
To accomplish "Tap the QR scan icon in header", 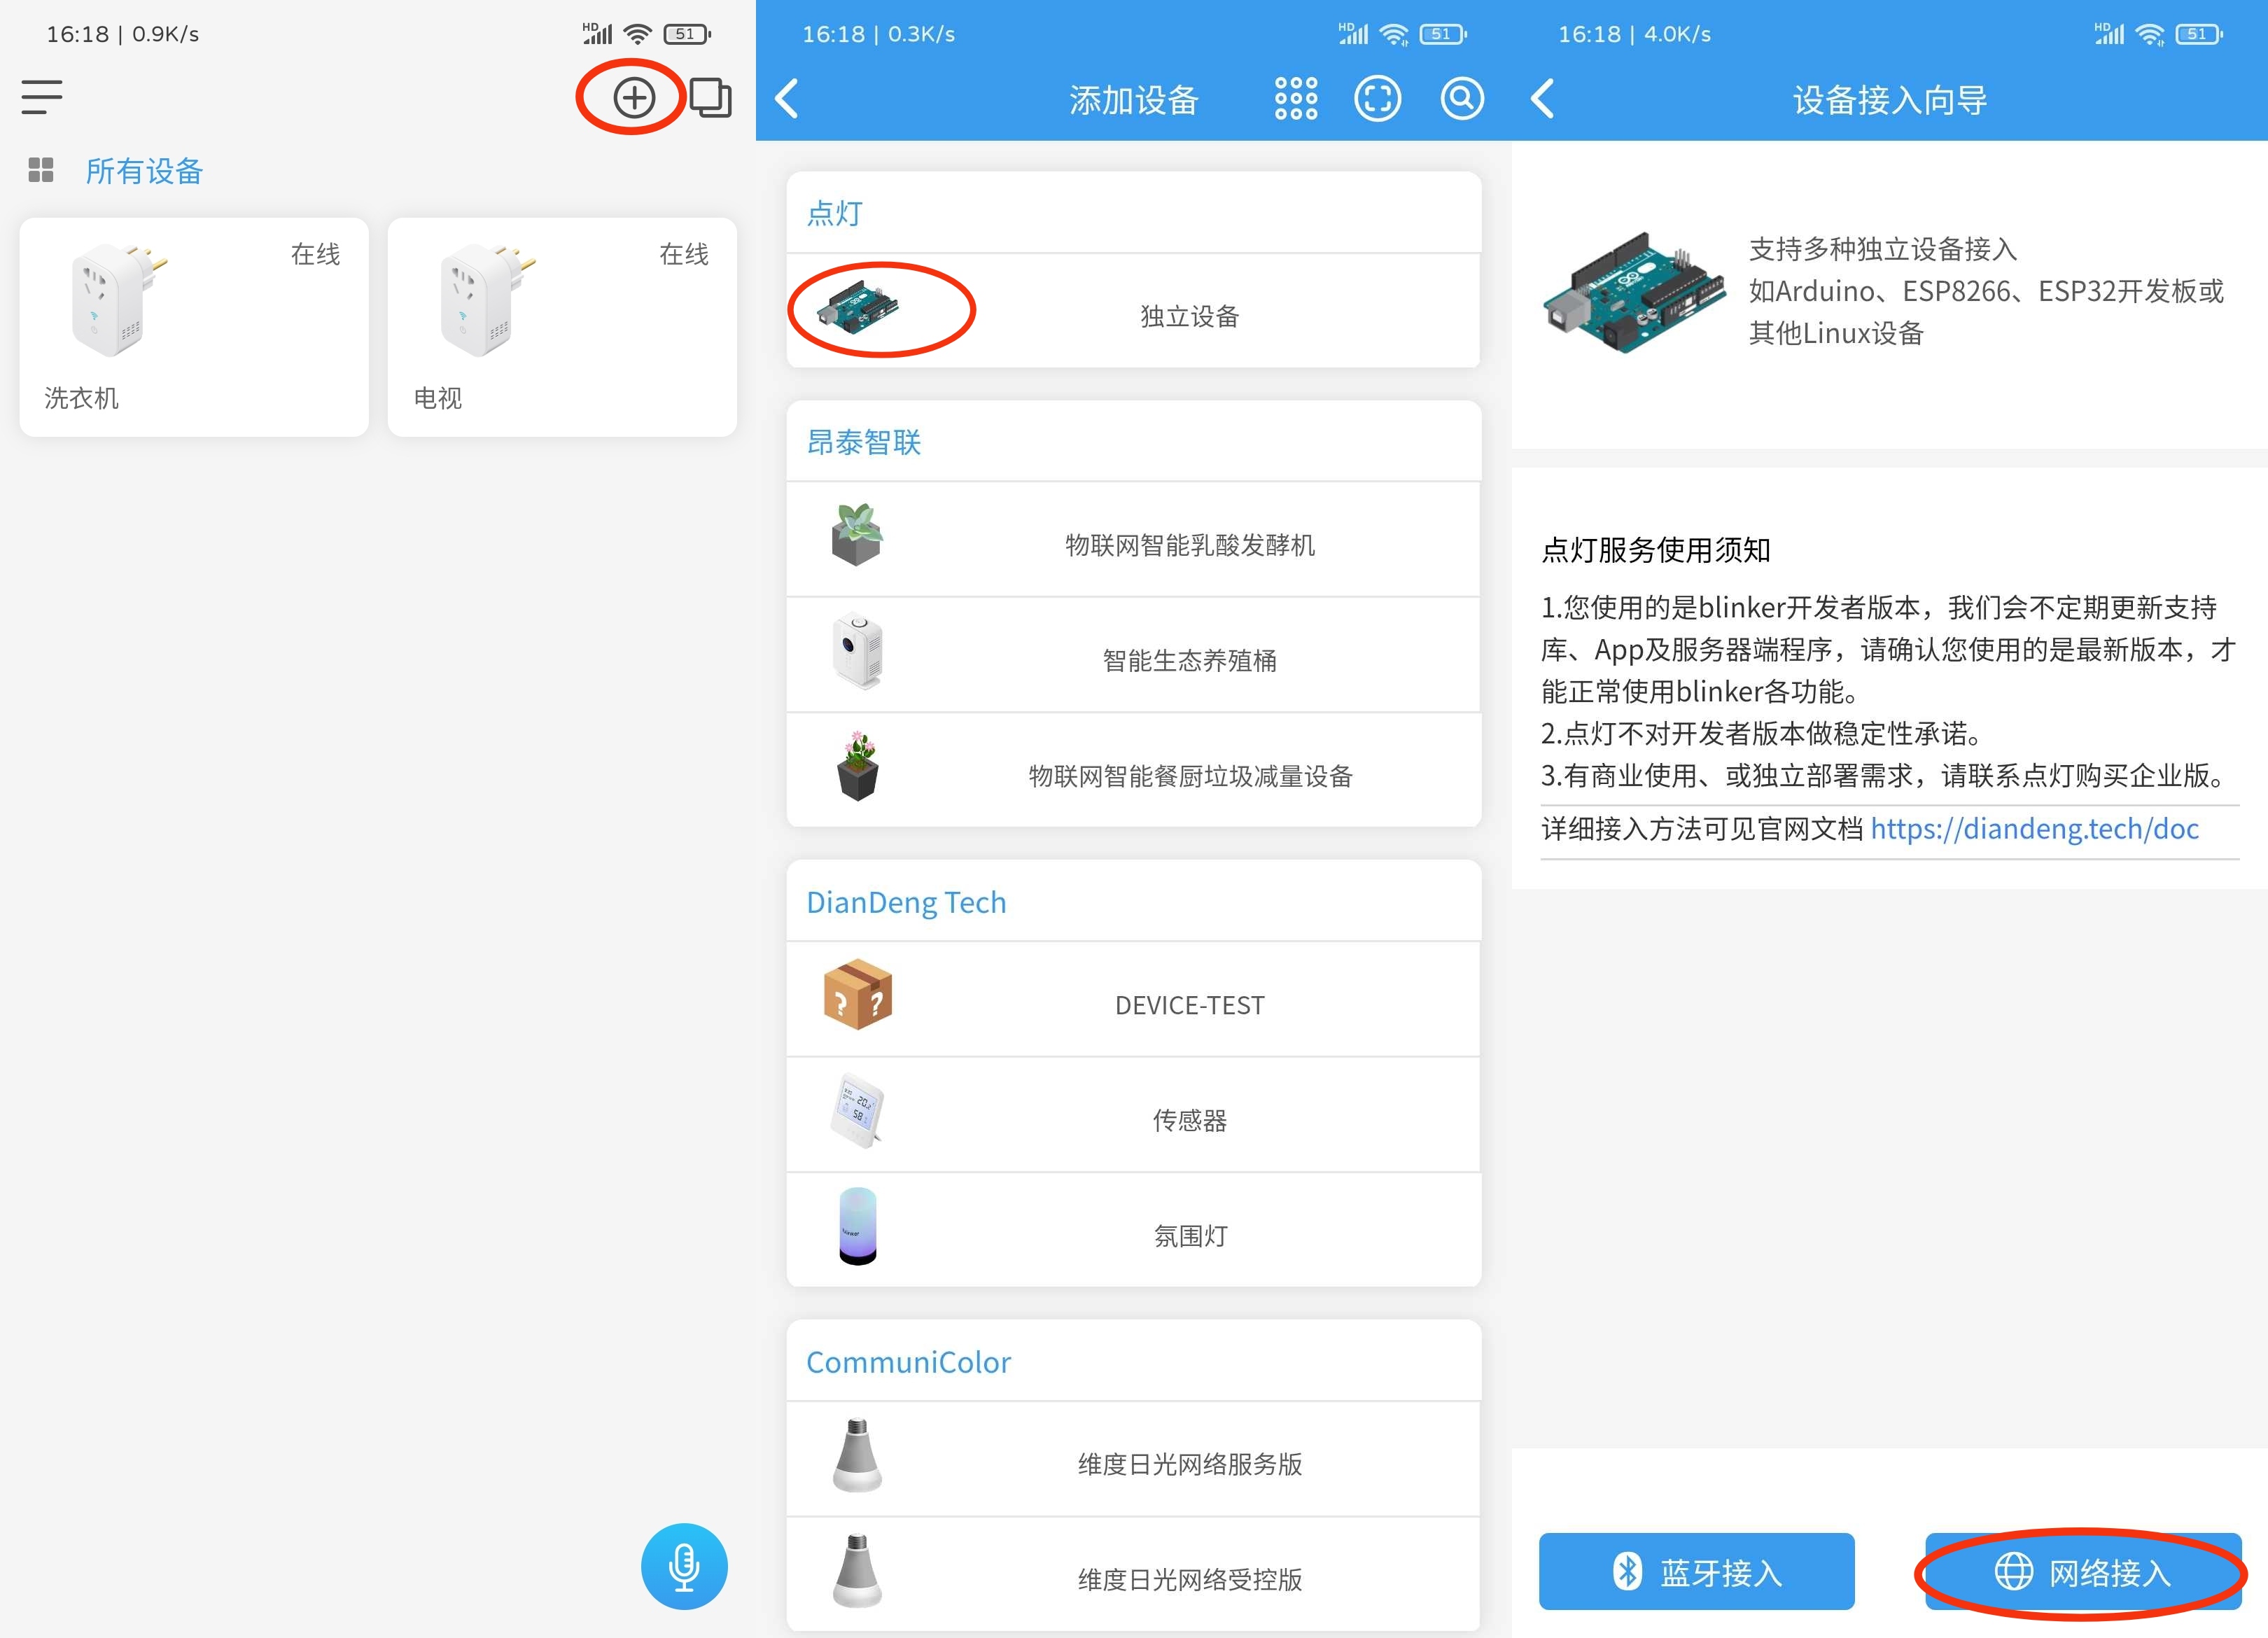I will pos(1377,99).
